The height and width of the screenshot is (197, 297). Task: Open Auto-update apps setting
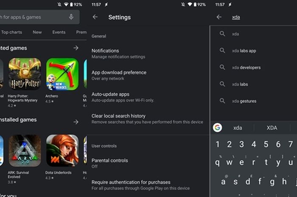coord(148,97)
